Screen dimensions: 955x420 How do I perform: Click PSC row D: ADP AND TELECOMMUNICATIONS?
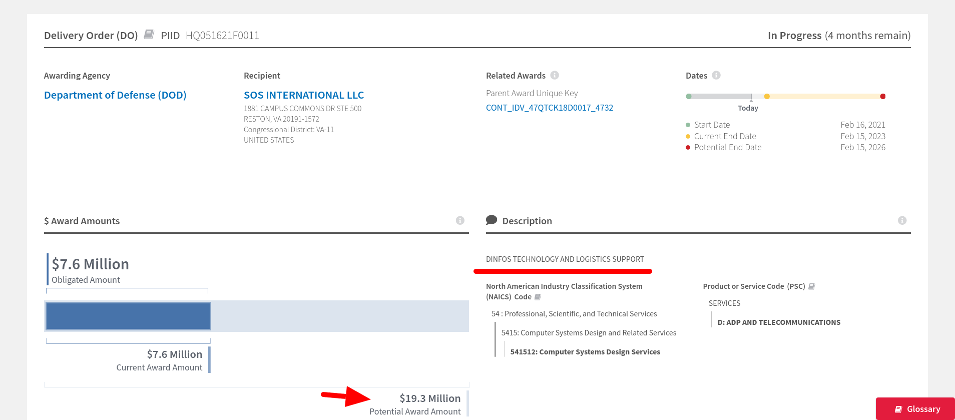tap(779, 322)
